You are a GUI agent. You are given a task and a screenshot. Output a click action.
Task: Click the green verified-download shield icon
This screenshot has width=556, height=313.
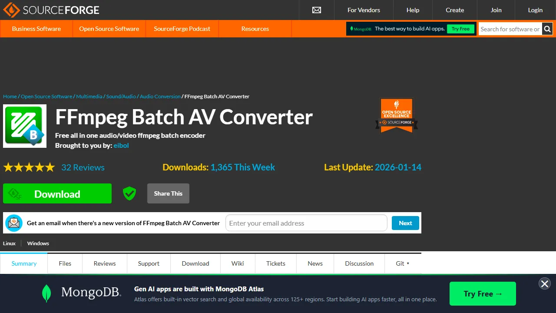tap(129, 193)
